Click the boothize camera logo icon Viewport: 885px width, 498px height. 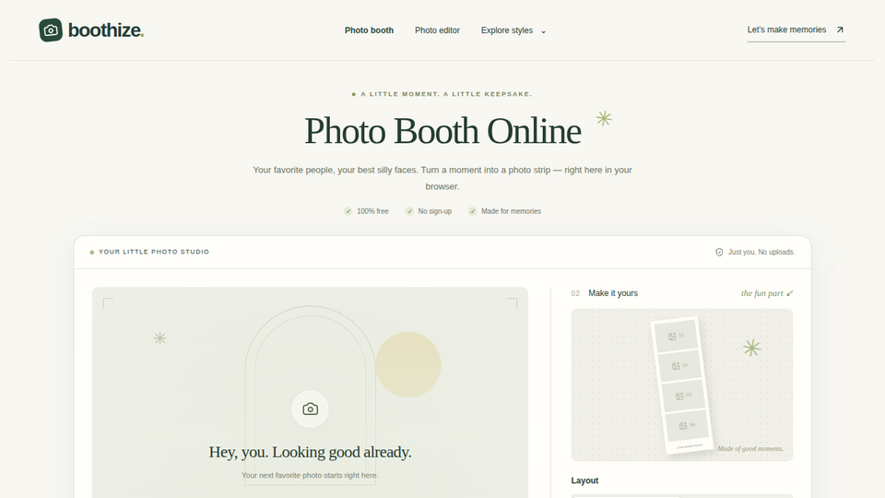(51, 30)
